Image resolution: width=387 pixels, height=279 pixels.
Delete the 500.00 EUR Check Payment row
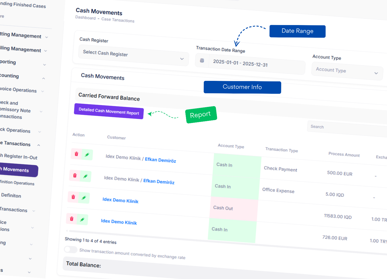click(x=76, y=154)
